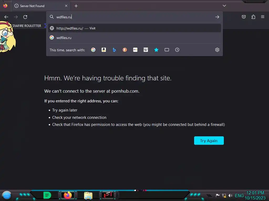The width and height of the screenshot is (269, 201).
Task: Open the Save to Pocket icon
Action: [244, 17]
